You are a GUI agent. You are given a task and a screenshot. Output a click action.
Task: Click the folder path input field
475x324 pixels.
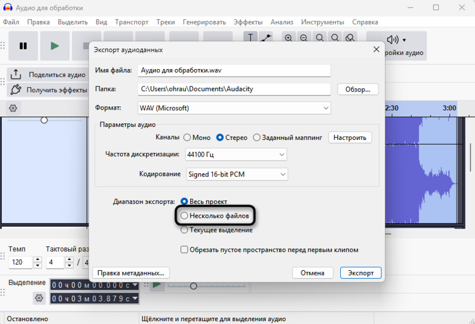coord(234,89)
